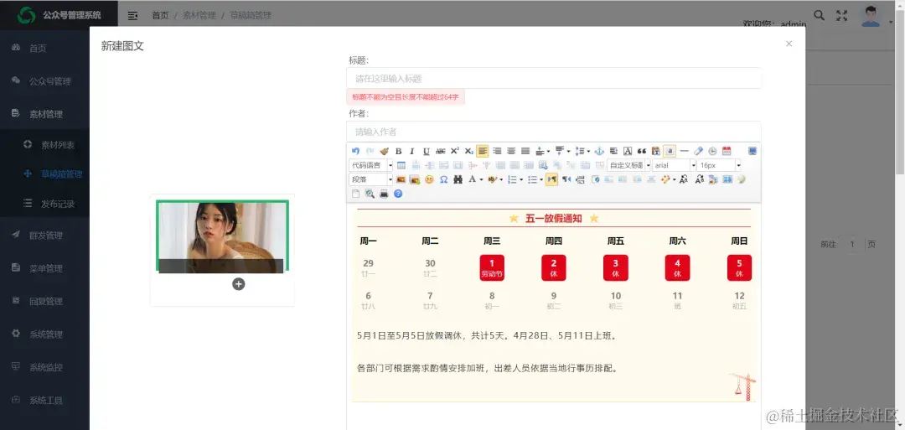Open the 段落 paragraph format dropdown
This screenshot has width=905, height=430.
[370, 179]
